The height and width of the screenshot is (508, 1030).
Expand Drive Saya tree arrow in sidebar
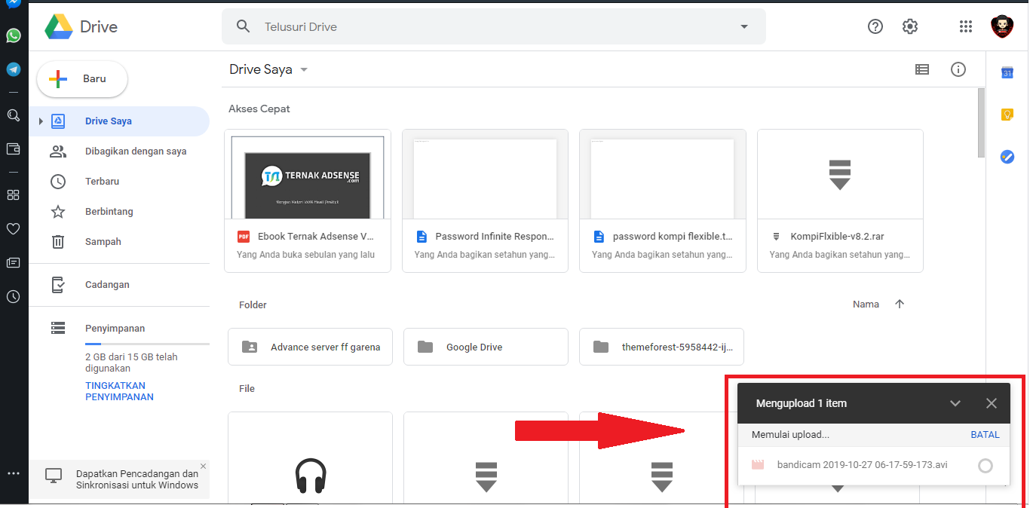pos(41,121)
